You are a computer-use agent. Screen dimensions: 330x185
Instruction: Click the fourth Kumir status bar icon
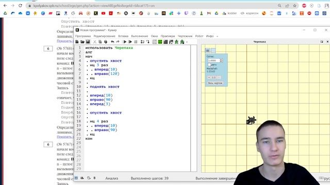[94, 178]
